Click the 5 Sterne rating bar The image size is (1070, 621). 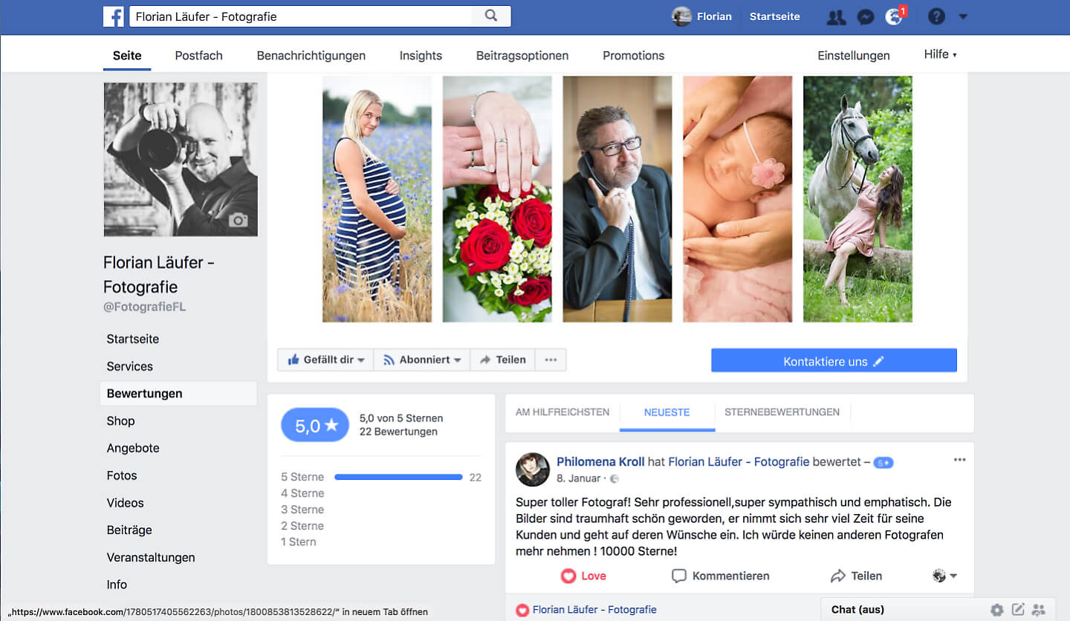coord(398,477)
